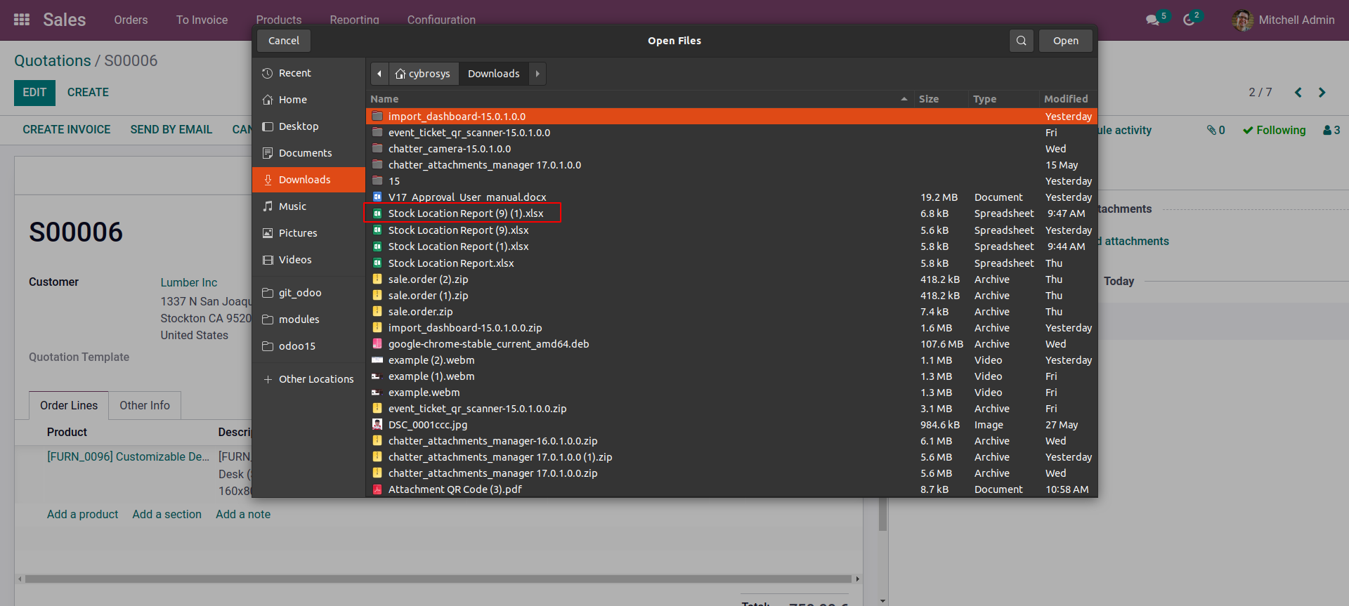
Task: Go to Quotations breadcrumb
Action: pyautogui.click(x=53, y=61)
